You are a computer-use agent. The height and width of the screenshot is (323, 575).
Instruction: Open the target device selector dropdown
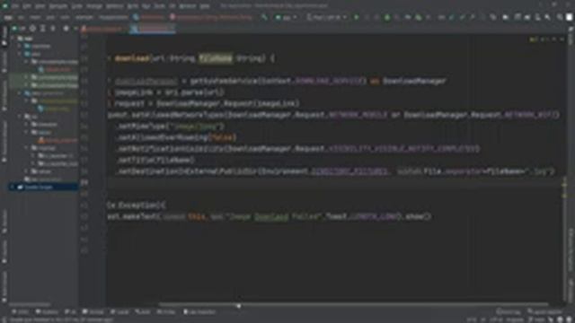click(326, 17)
